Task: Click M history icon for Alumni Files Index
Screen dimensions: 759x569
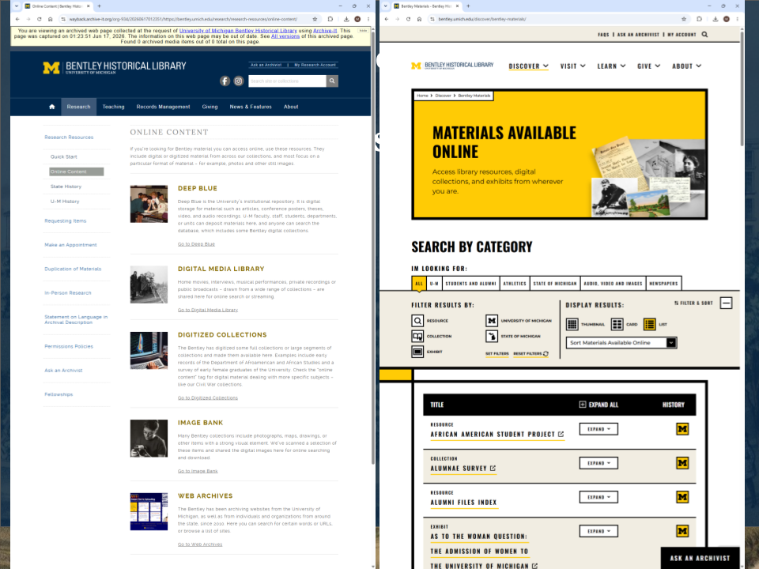Action: [682, 497]
